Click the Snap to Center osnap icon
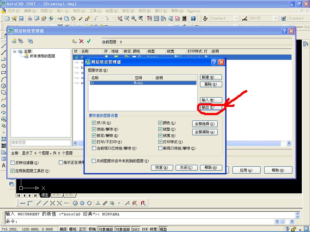 [75, 203]
